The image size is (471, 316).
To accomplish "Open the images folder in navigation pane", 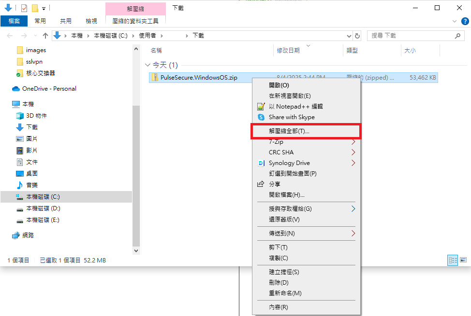I will tap(36, 50).
